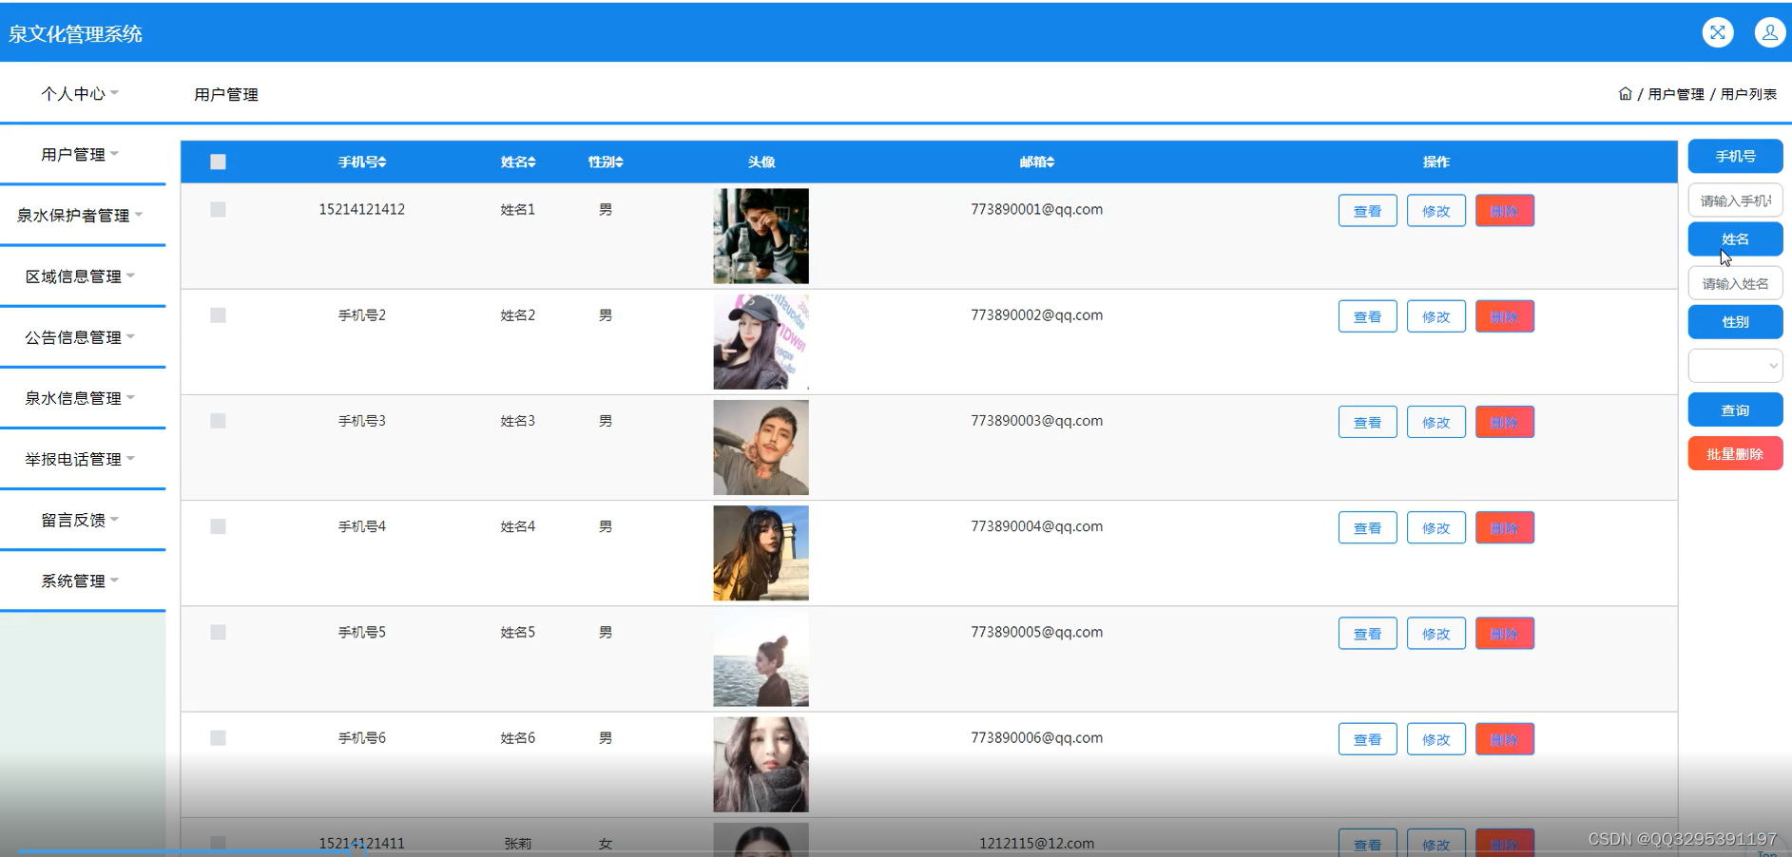1792x857 pixels.
Task: Open avatar thumbnail of 姓名1
Action: (761, 236)
